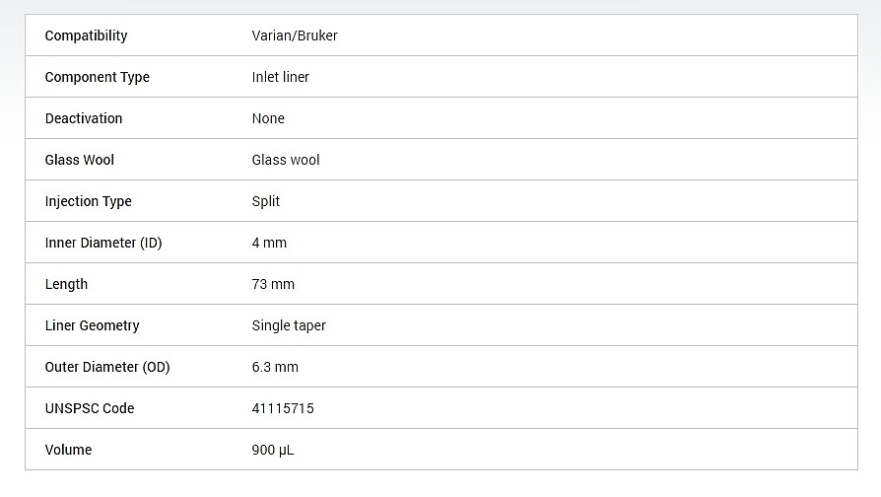Select the UNSPSC code 41115715
881x497 pixels.
click(283, 408)
